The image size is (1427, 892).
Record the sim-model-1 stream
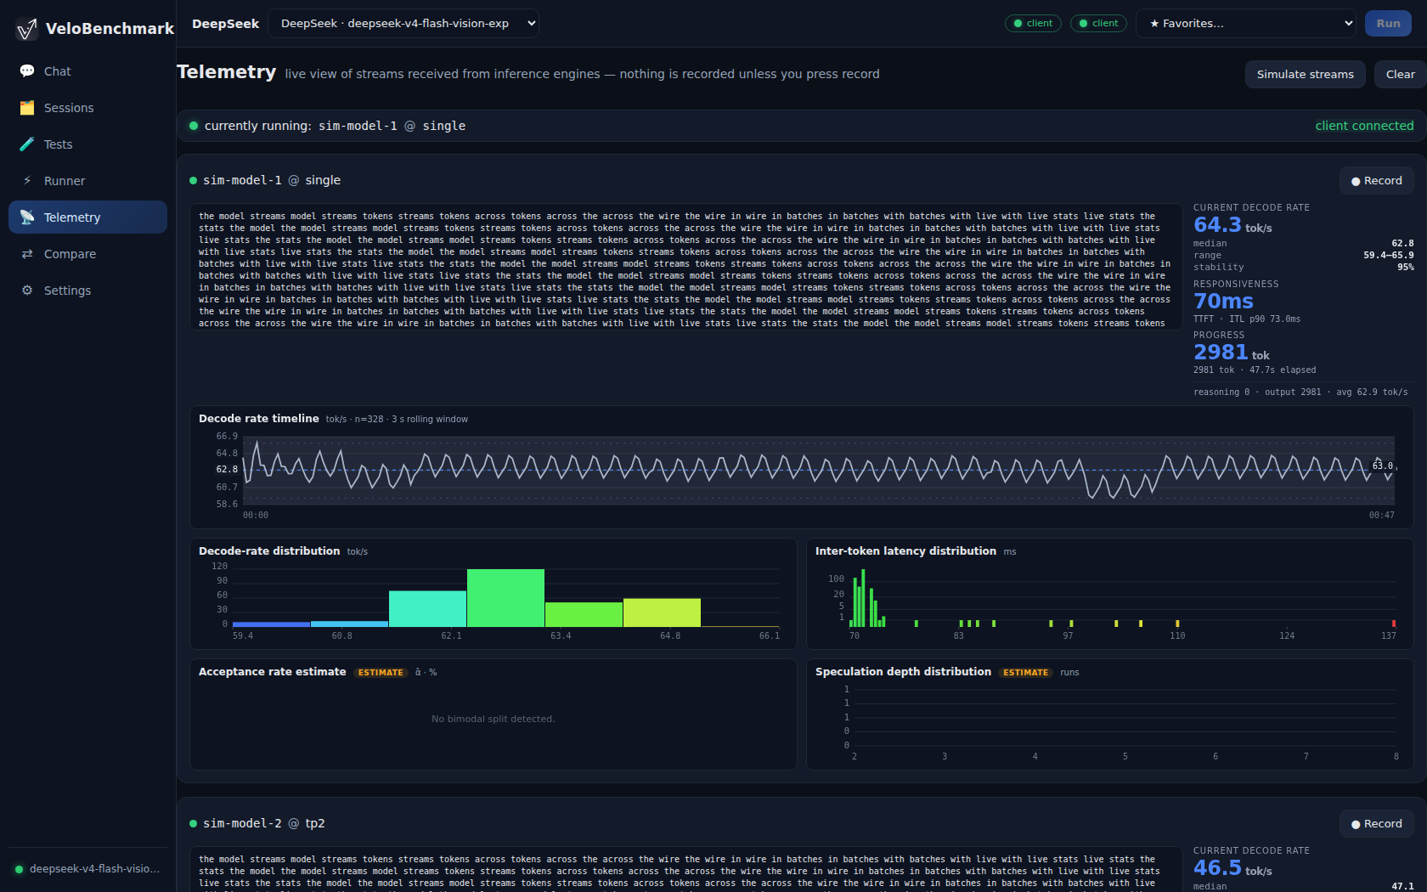1376,181
